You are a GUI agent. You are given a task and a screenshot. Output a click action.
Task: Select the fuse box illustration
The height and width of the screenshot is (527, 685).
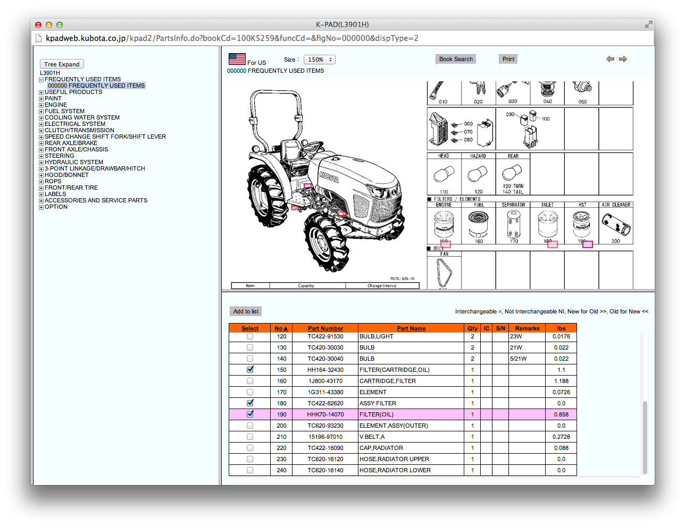click(x=439, y=129)
